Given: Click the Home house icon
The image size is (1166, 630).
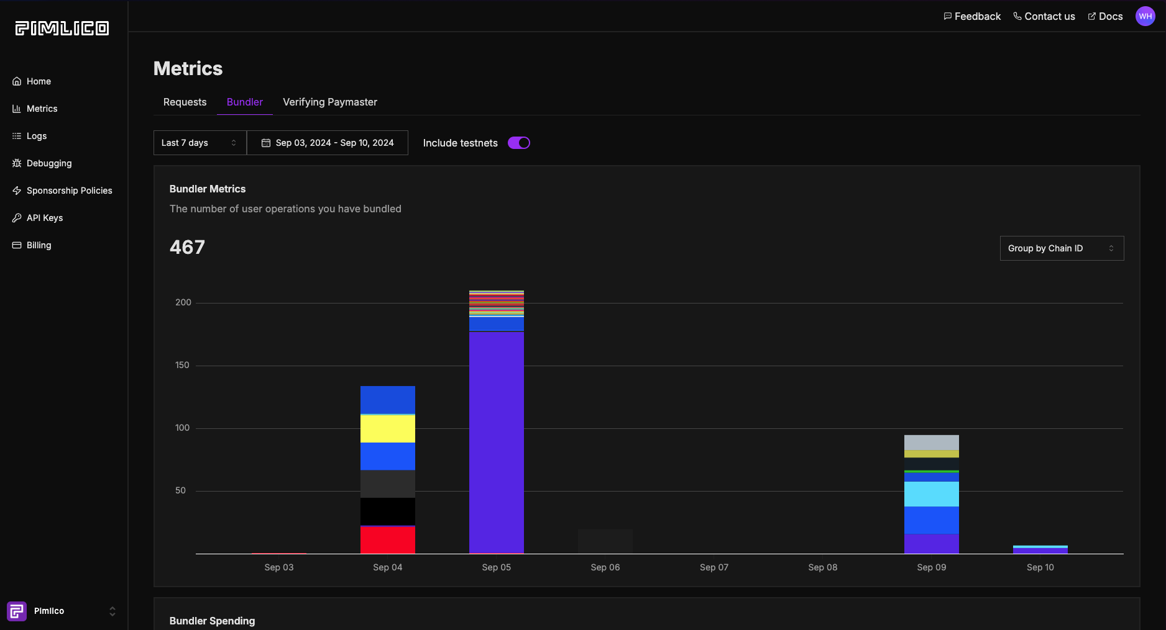Looking at the screenshot, I should click(x=17, y=81).
